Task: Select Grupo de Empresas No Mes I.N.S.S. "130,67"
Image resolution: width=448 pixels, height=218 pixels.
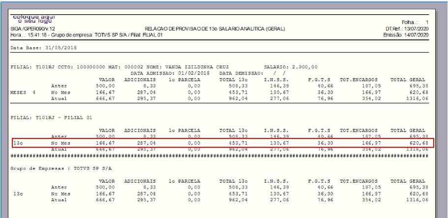Action: tap(279, 194)
